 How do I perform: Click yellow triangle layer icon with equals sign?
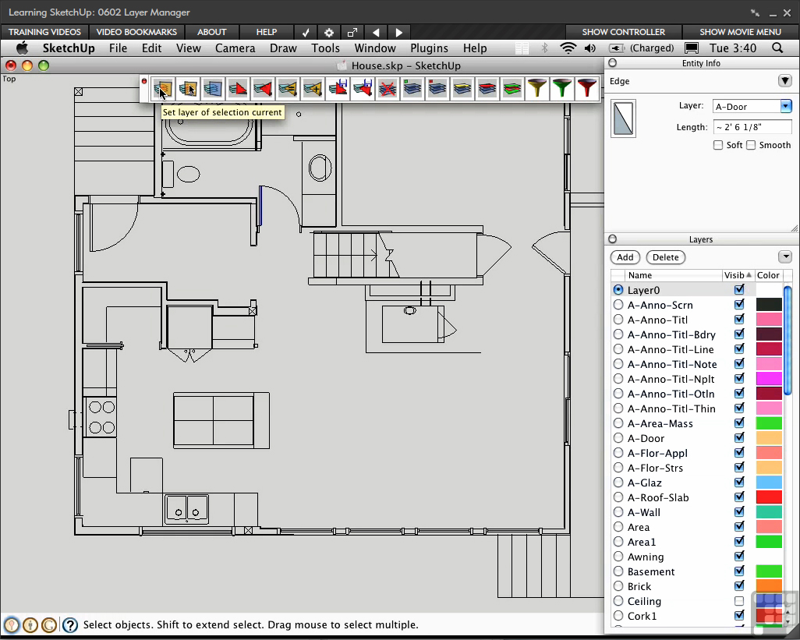288,89
